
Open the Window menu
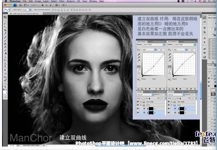[x=93, y=1]
